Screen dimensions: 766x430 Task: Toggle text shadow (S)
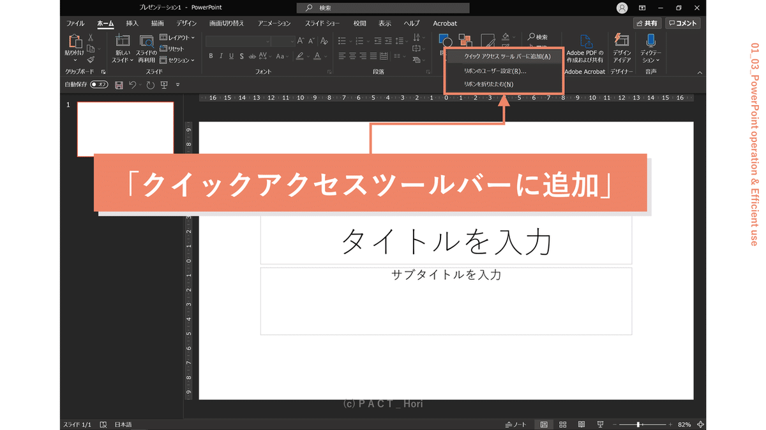click(x=242, y=56)
